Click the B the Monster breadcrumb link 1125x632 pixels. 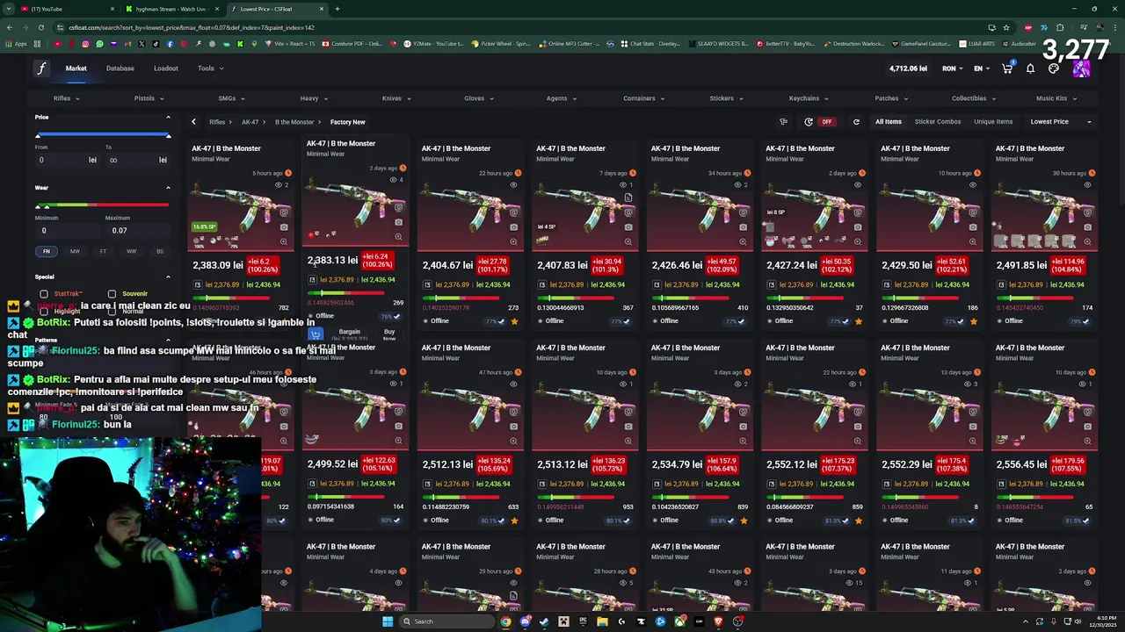pyautogui.click(x=294, y=122)
